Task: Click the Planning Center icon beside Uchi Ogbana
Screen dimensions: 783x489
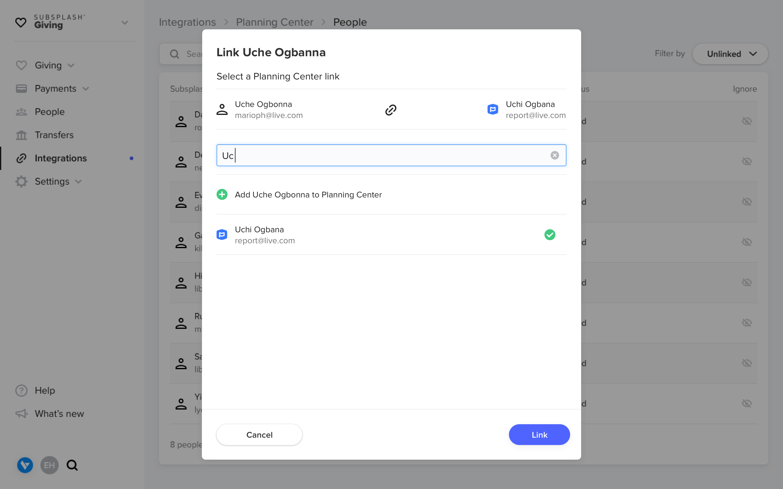Action: coord(492,109)
